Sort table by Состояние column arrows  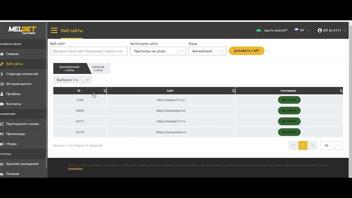341,91
